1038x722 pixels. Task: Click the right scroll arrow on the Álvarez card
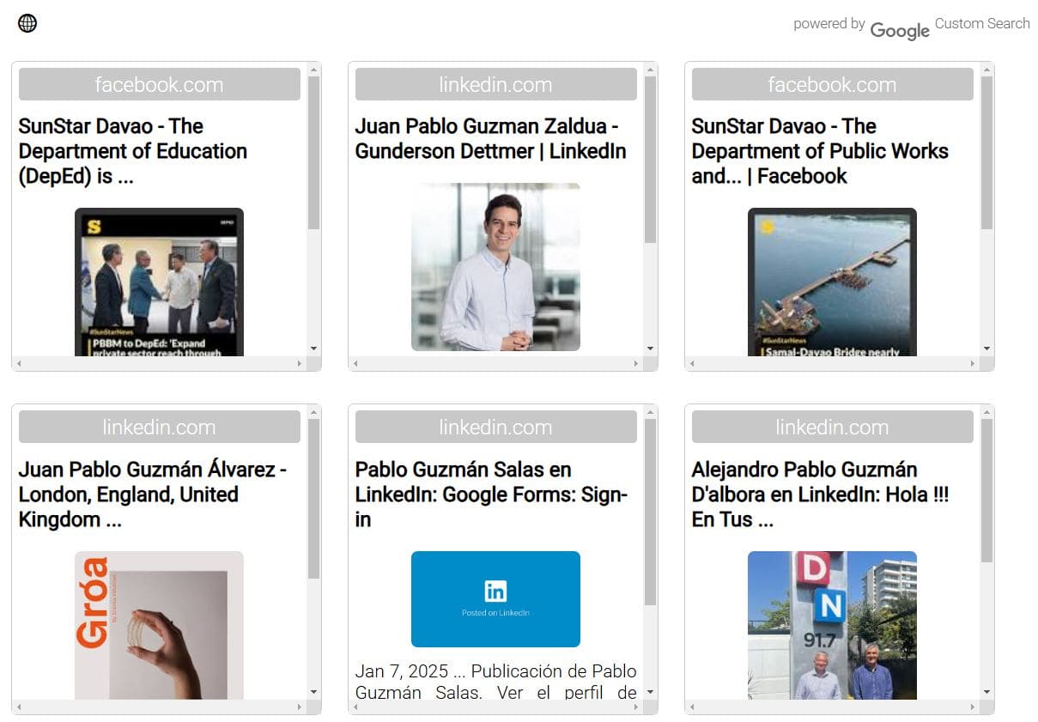click(300, 707)
